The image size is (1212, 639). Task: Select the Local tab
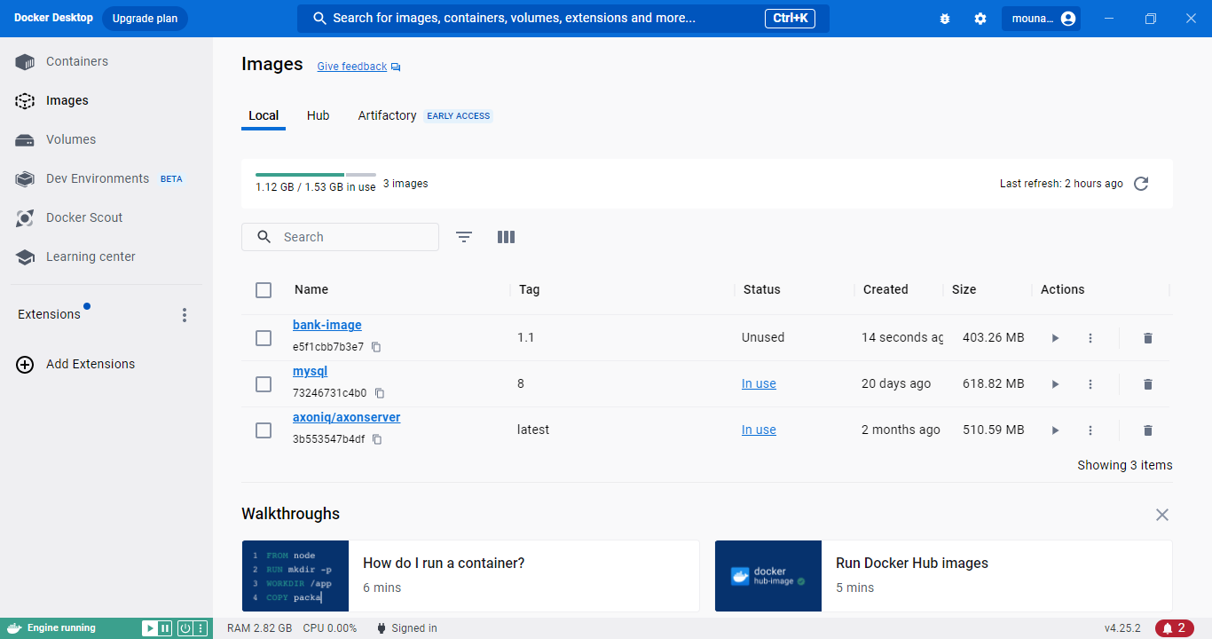coord(264,115)
